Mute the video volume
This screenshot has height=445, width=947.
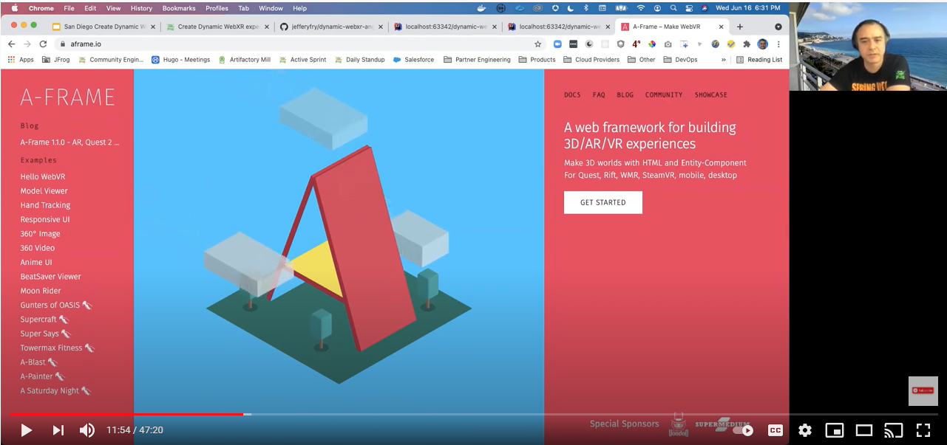click(x=87, y=430)
